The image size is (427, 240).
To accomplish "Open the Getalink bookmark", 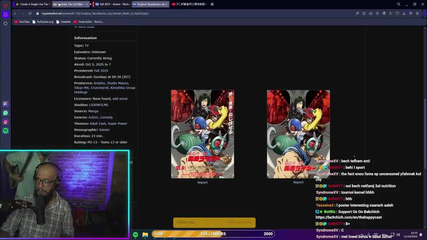I will (x=63, y=22).
